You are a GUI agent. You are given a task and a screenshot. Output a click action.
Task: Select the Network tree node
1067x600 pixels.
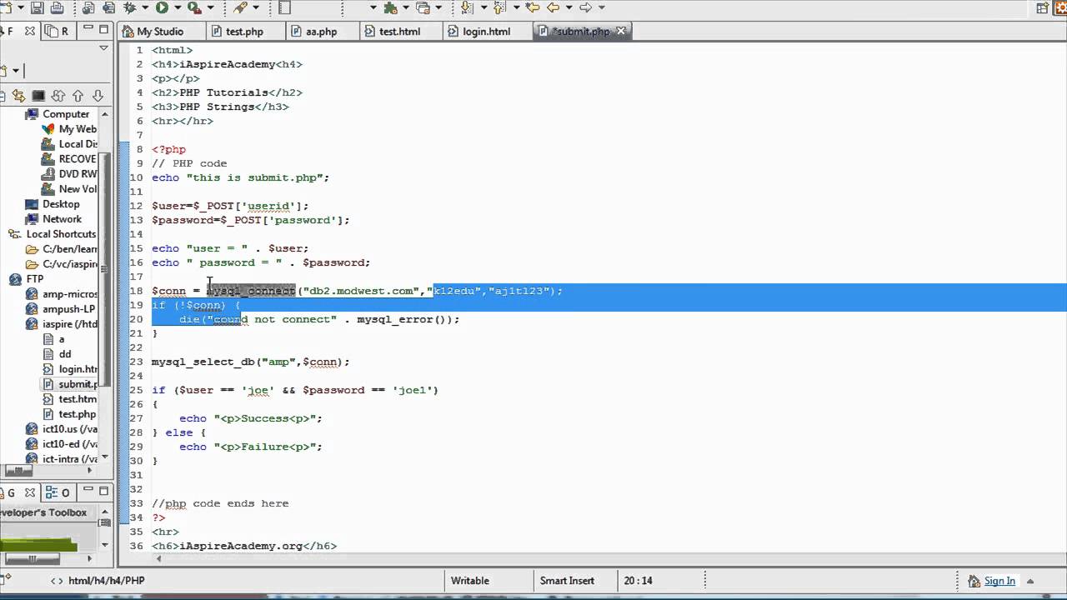click(62, 219)
